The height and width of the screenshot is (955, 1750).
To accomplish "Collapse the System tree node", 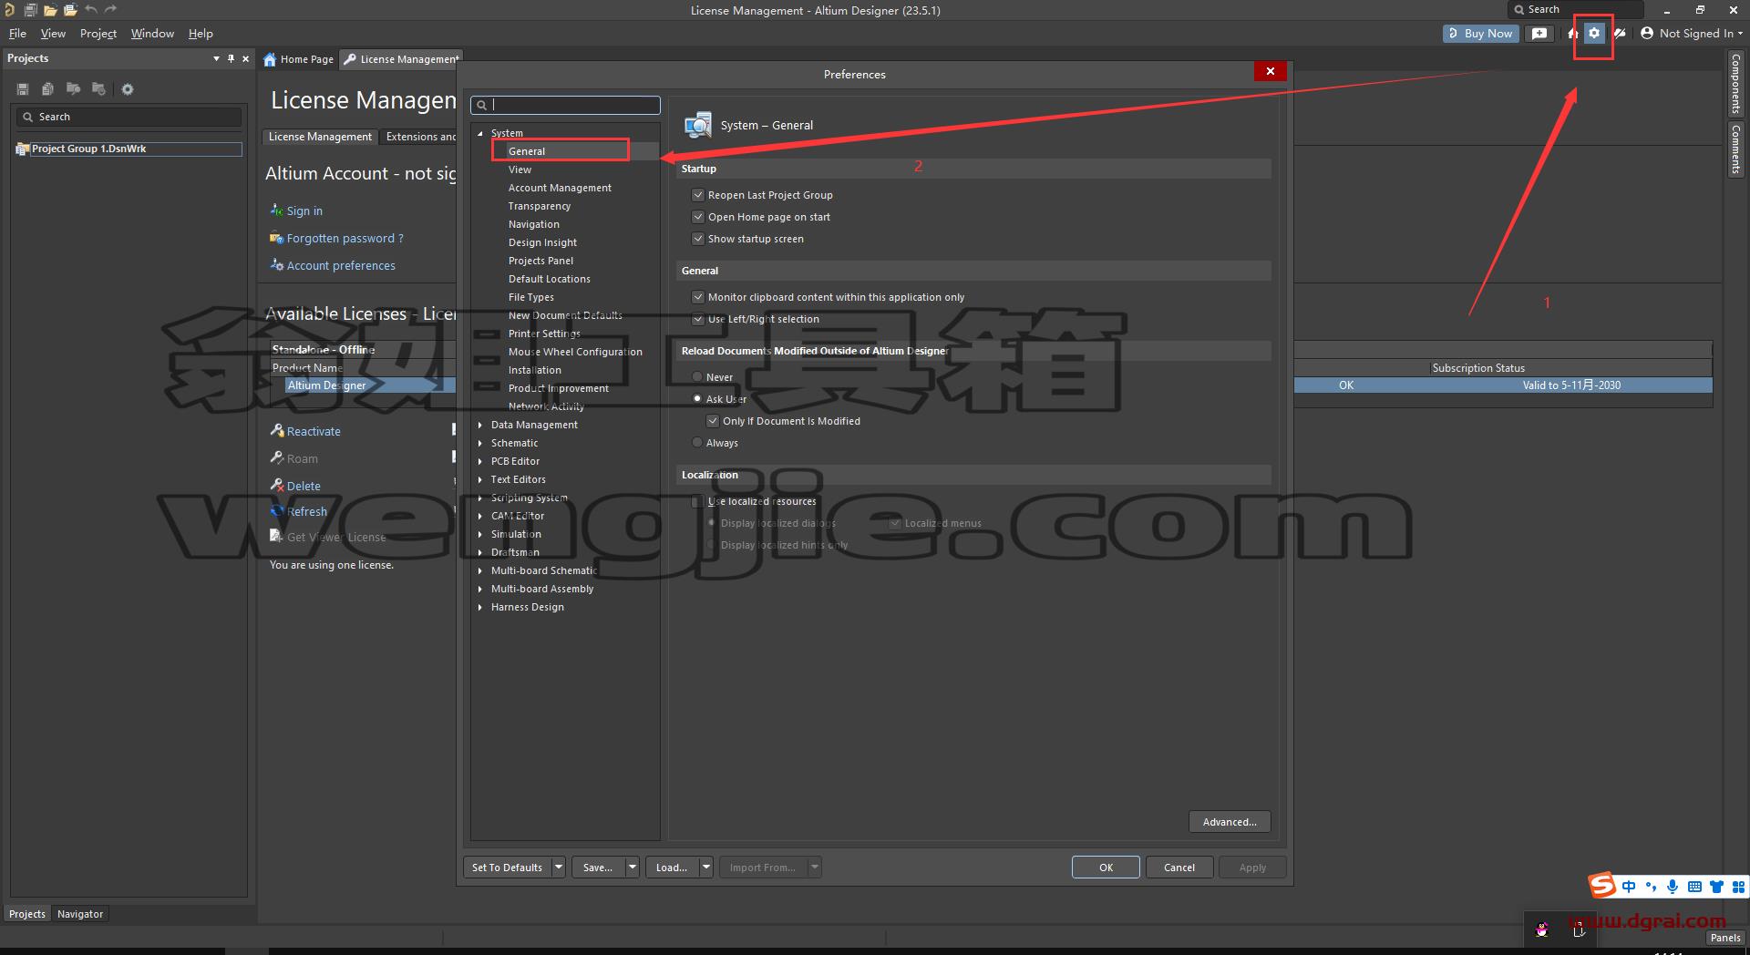I will coord(480,133).
